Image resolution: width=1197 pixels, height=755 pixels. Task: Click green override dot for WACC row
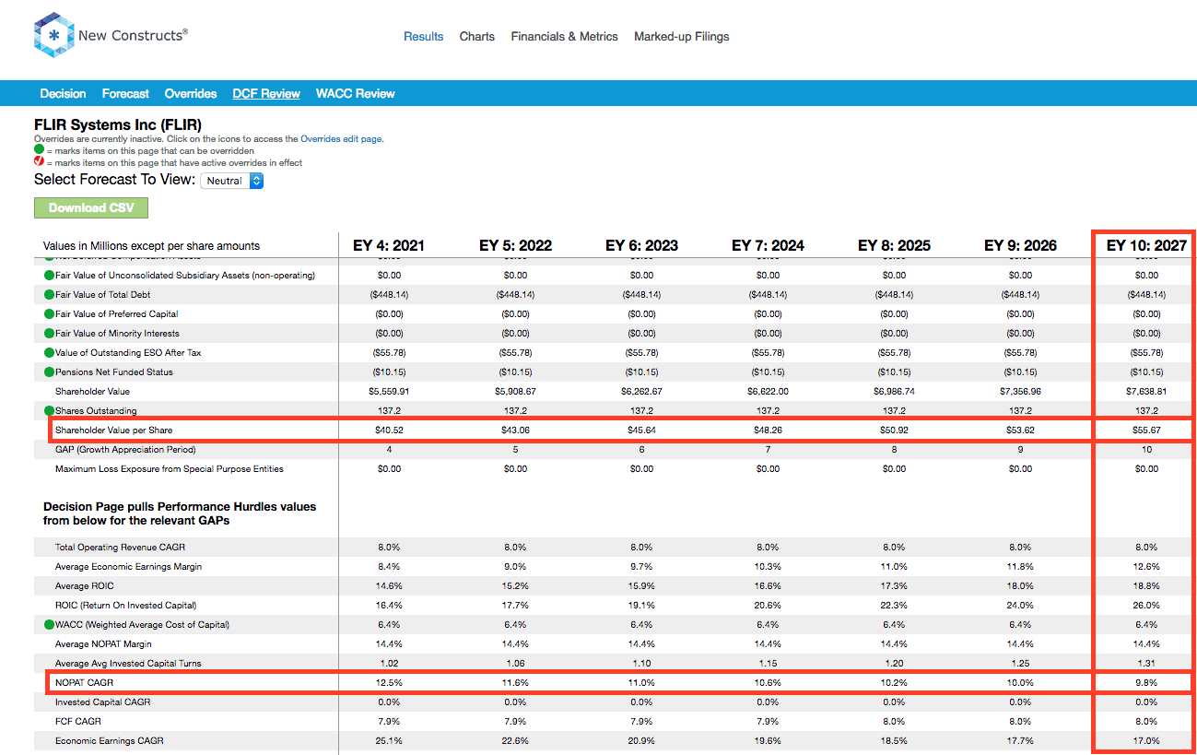(48, 625)
